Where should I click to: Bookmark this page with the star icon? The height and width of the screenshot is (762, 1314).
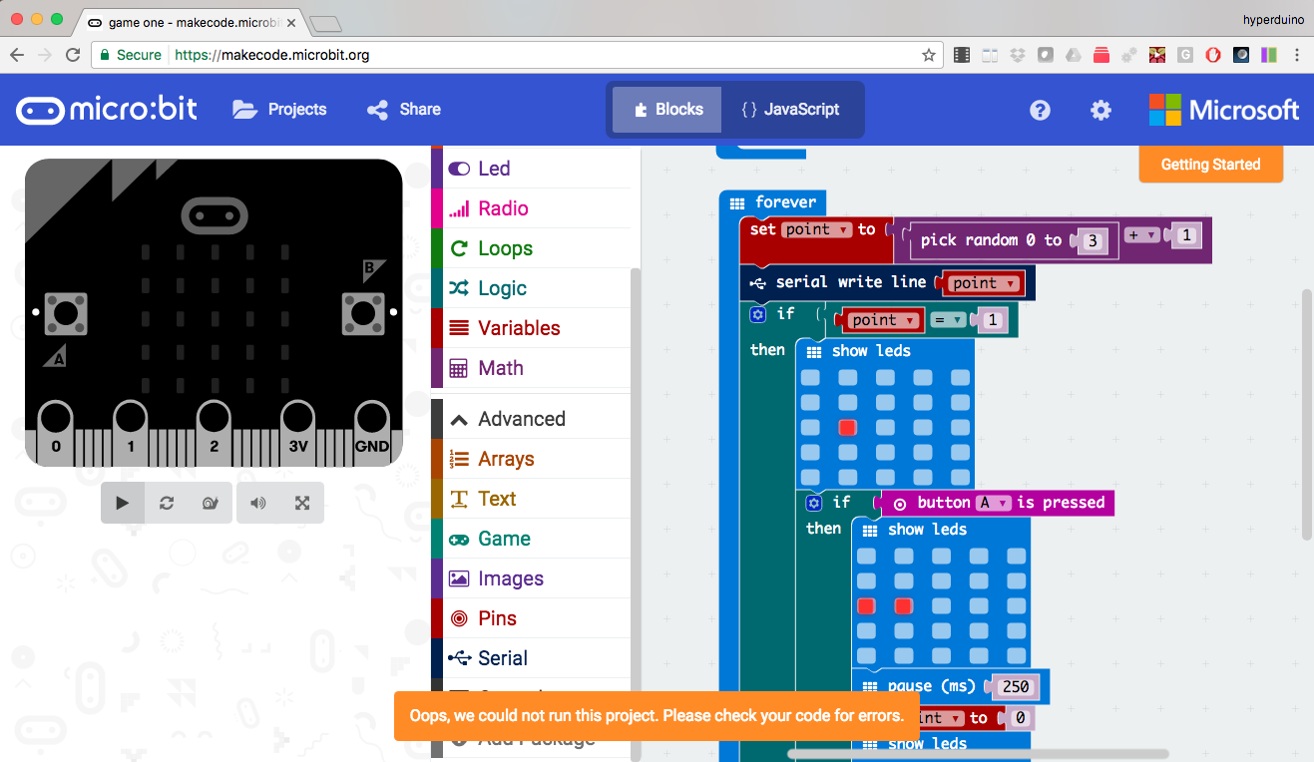928,55
